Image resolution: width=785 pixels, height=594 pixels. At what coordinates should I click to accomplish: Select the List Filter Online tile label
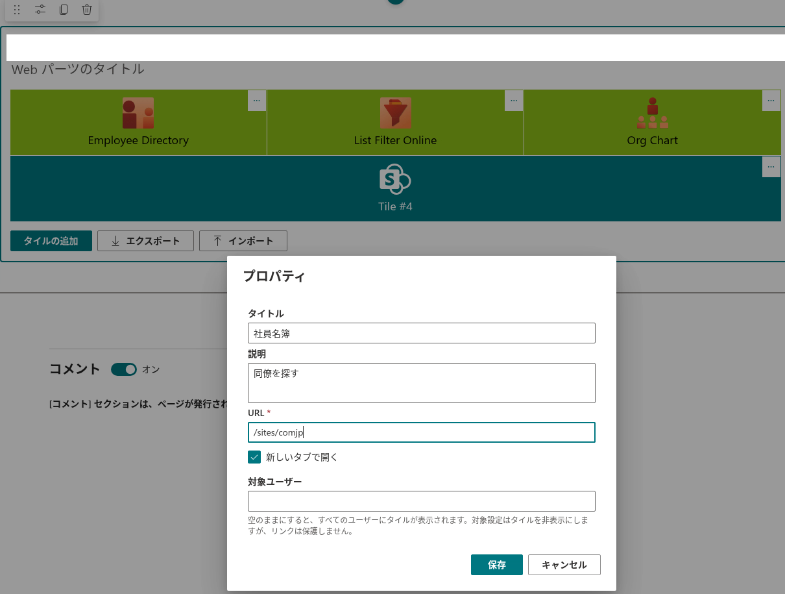tap(395, 140)
